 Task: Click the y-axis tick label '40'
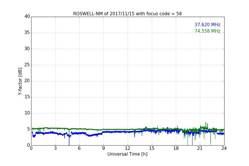click(27, 16)
